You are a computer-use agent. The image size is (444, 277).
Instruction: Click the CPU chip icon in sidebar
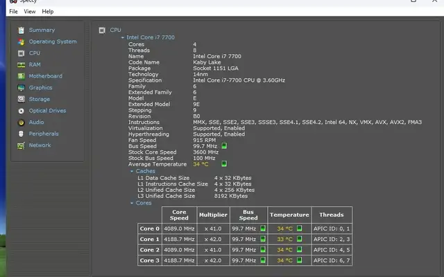22,53
